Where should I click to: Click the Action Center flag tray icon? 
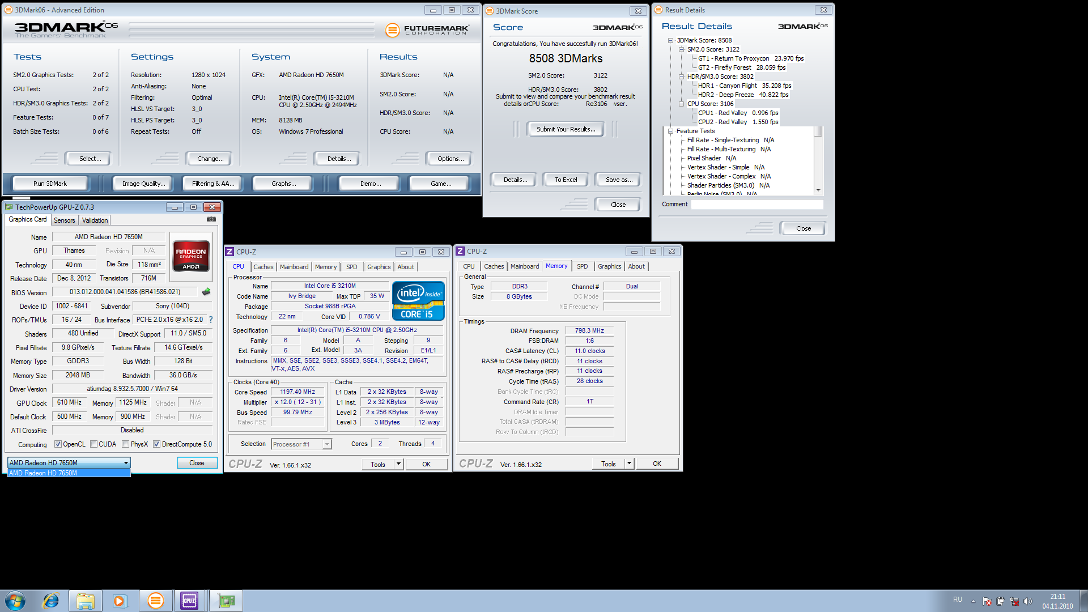click(987, 601)
